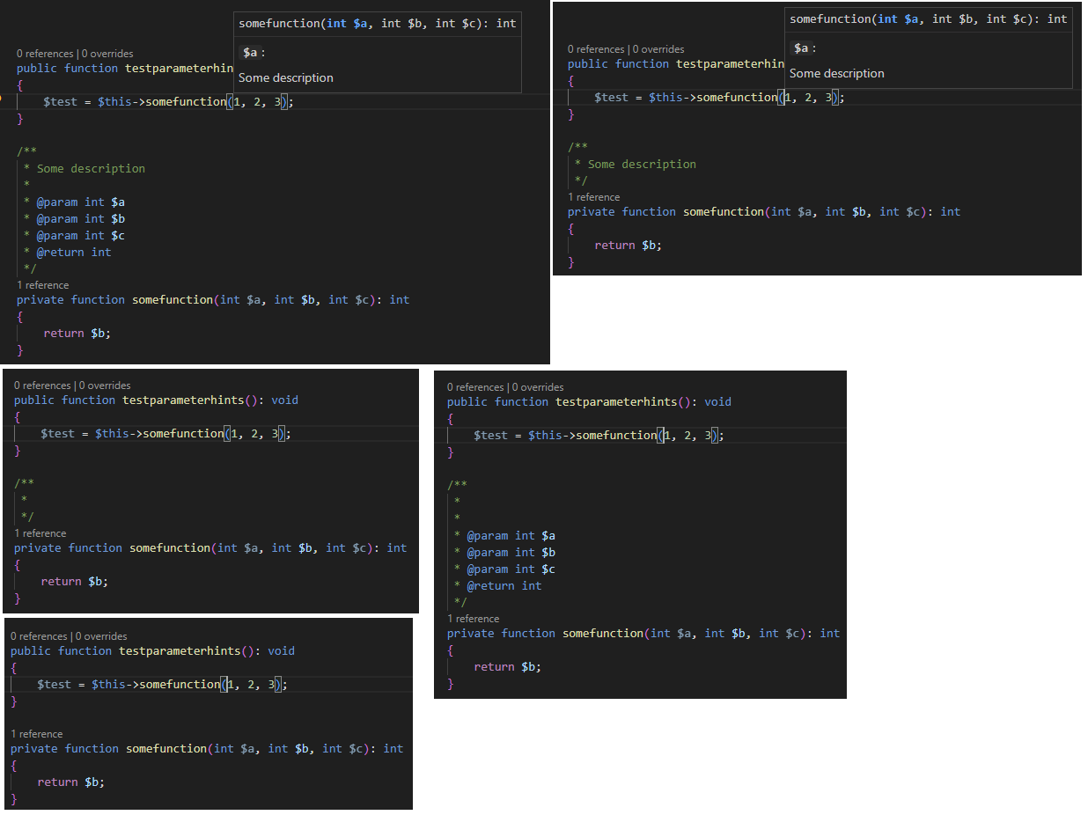Click "Some description" in the top-left signature popup

[286, 77]
